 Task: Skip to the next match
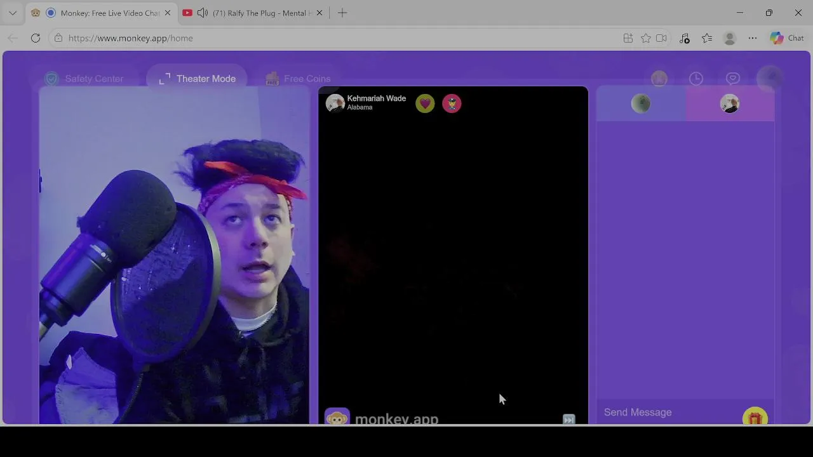[568, 420]
